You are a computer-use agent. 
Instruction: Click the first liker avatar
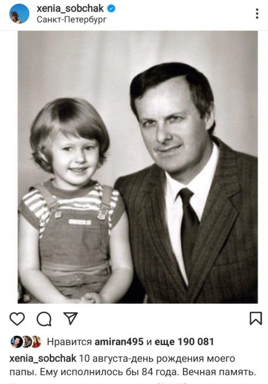(x=16, y=342)
